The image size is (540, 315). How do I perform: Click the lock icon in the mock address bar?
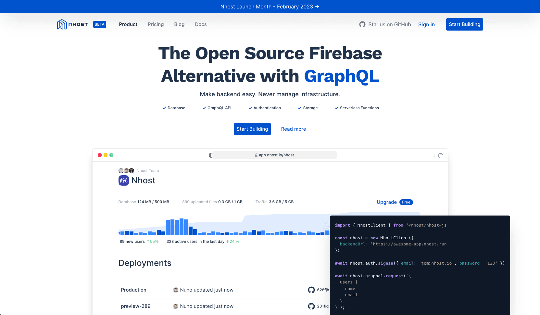coord(256,155)
